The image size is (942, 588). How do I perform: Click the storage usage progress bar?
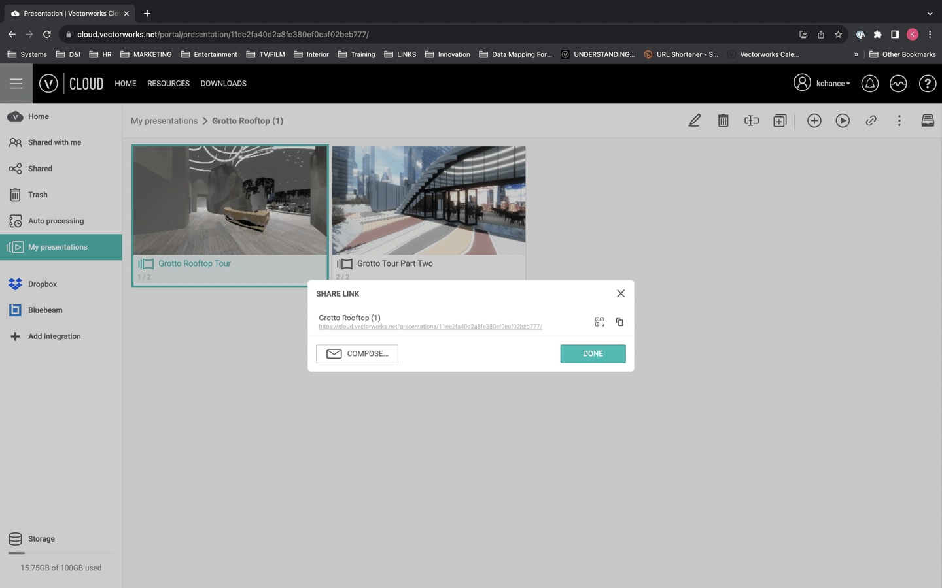tap(60, 553)
